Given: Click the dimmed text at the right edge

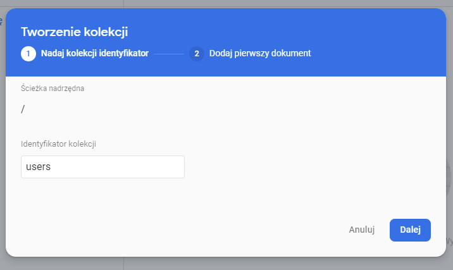Looking at the screenshot, I should [450, 241].
